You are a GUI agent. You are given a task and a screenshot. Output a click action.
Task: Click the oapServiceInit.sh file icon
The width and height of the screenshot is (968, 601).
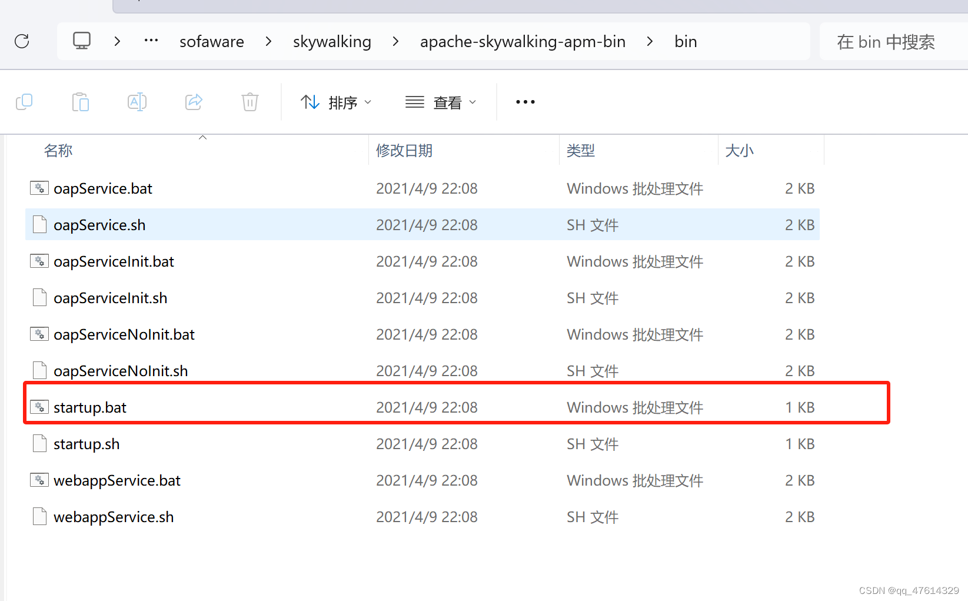(39, 298)
